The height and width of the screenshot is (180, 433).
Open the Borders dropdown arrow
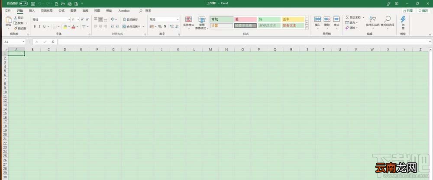point(59,27)
